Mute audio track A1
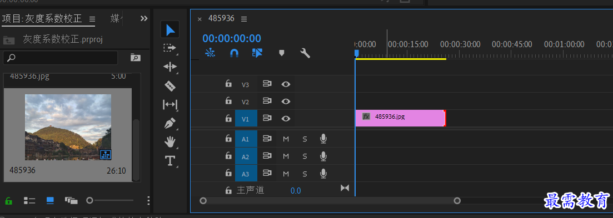 pyautogui.click(x=286, y=139)
